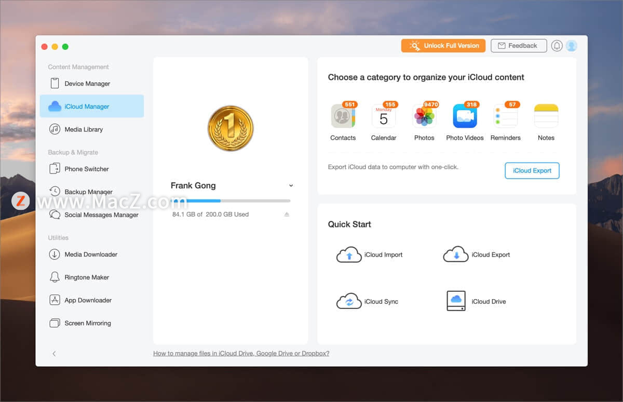Click the outlined iCloud Export button
Viewport: 623px width, 402px height.
[532, 170]
